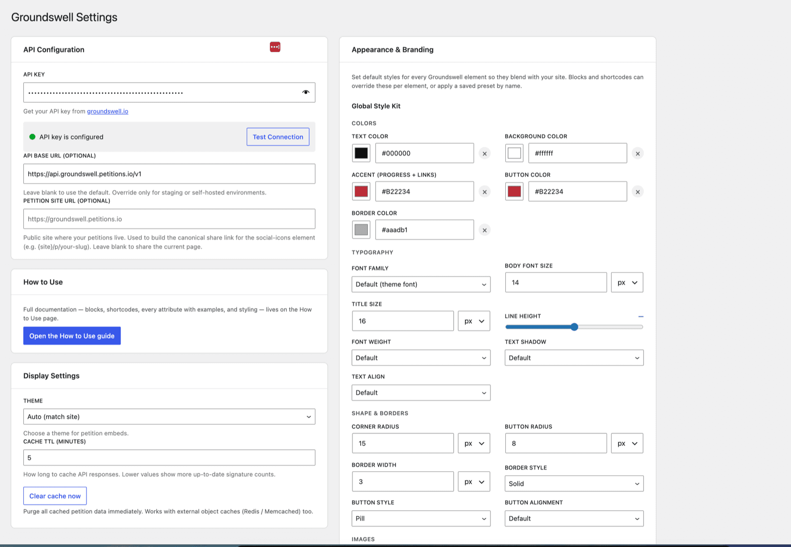Image resolution: width=791 pixels, height=547 pixels.
Task: Focus the background color hex field
Action: tap(578, 153)
